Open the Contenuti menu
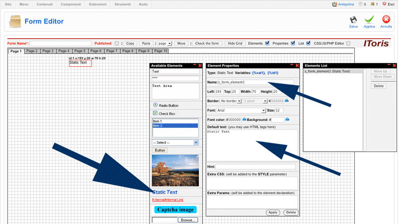Viewport: 399px width, 224px height. point(45,4)
